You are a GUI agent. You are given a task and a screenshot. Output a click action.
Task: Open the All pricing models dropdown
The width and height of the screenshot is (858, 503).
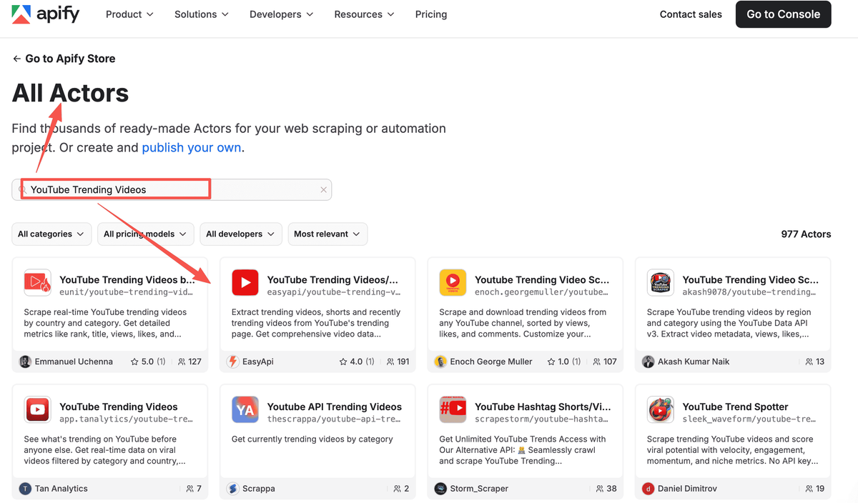146,234
